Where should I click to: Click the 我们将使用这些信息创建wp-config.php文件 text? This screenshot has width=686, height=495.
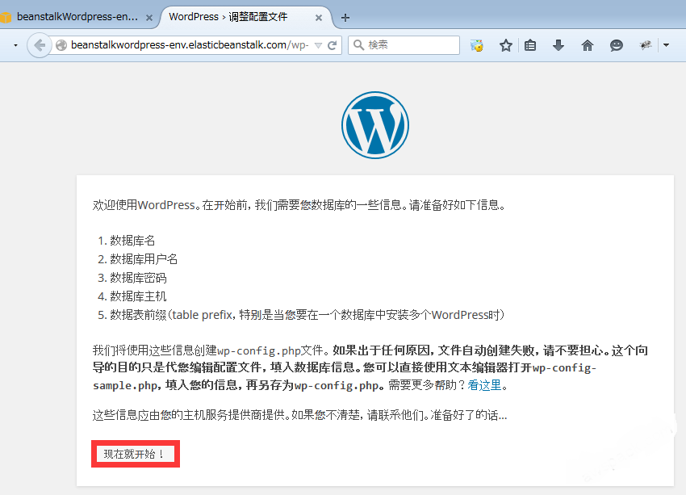[x=210, y=350]
